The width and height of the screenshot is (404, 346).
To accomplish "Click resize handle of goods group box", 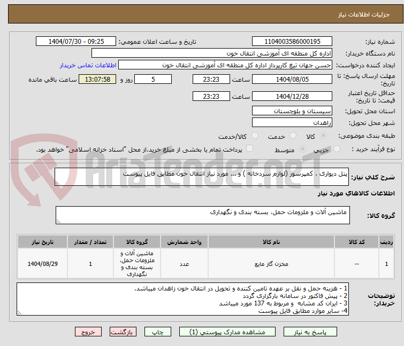I will (58, 222).
